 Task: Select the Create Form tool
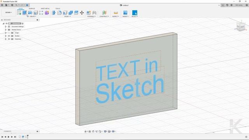coord(47,12)
